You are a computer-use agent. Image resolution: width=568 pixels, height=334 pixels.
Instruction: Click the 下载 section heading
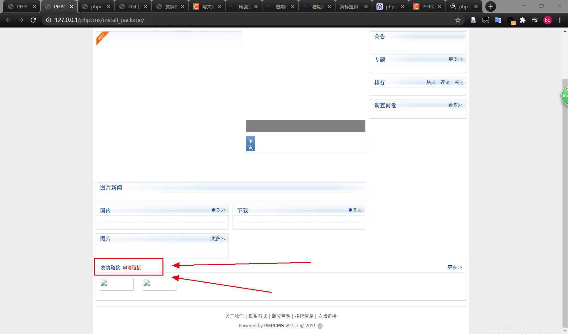click(243, 211)
